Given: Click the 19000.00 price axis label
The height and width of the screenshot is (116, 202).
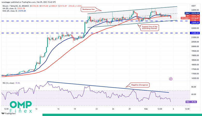Looking at the screenshot, I should 195,55.
